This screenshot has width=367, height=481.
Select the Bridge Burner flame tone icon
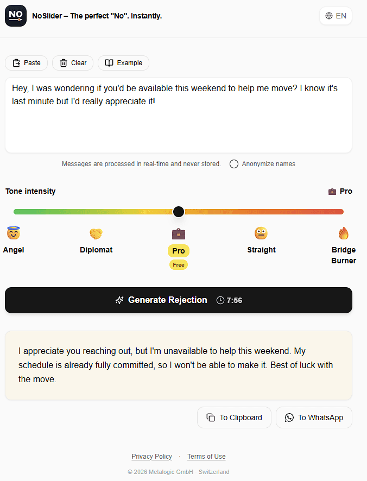344,232
